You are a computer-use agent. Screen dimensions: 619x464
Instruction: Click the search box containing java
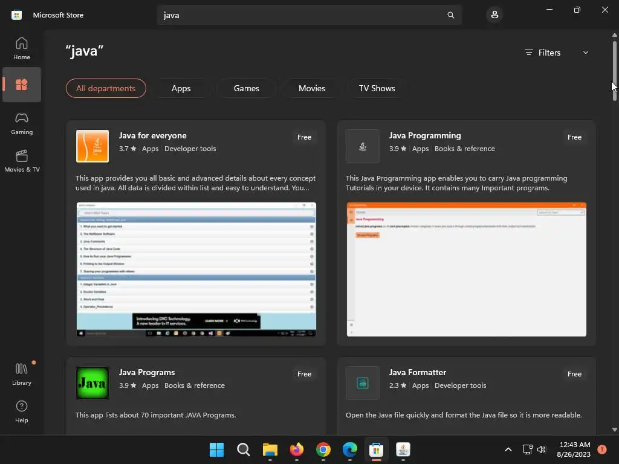[309, 15]
